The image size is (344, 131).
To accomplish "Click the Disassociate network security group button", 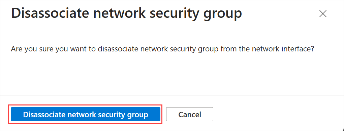I will 85,115.
